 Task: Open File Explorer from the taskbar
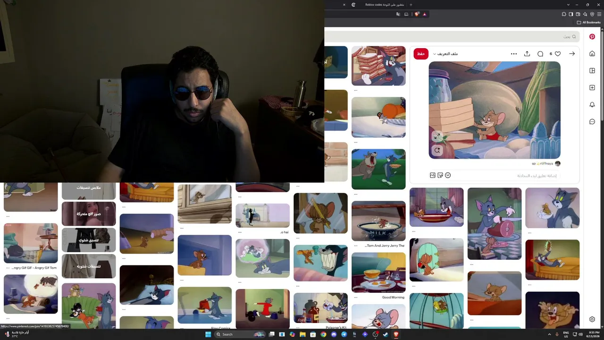click(302, 334)
